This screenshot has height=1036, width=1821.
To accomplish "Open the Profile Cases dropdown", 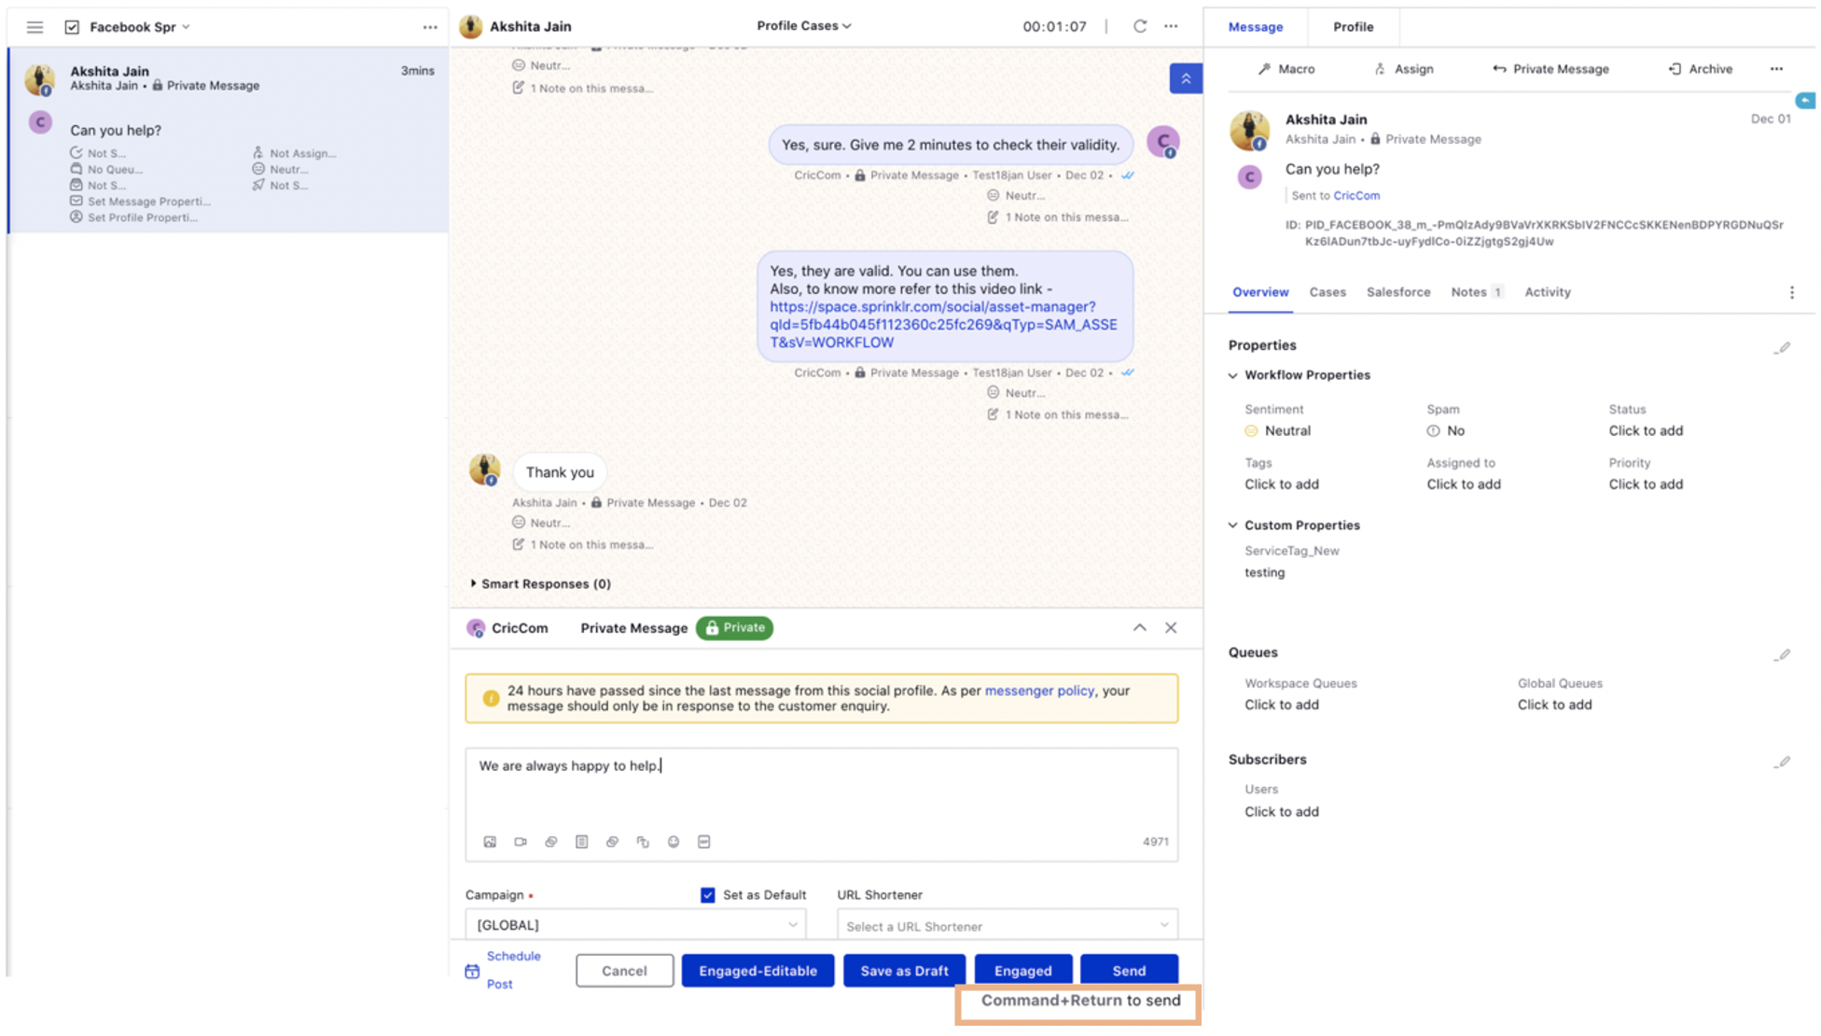I will pyautogui.click(x=803, y=26).
